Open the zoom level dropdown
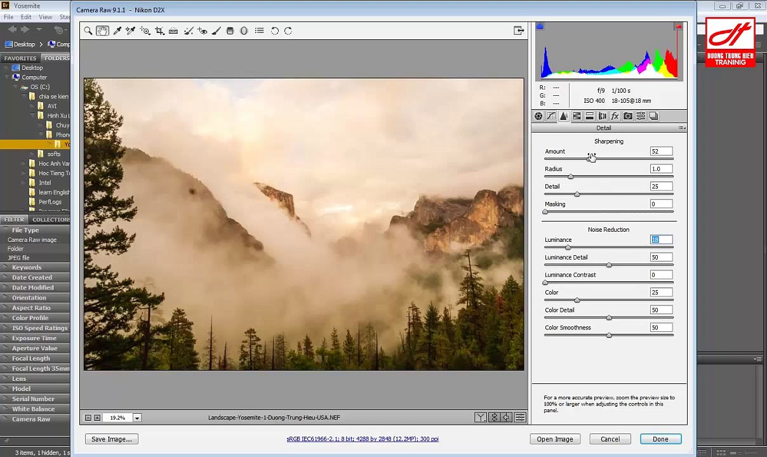 pyautogui.click(x=137, y=418)
